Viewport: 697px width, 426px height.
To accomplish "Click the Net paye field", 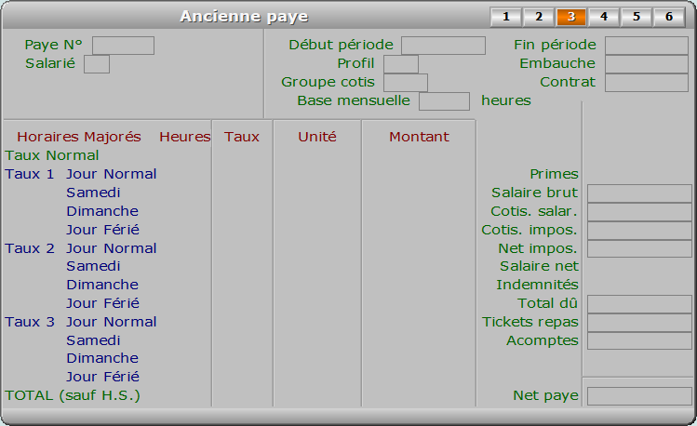I will [x=639, y=396].
